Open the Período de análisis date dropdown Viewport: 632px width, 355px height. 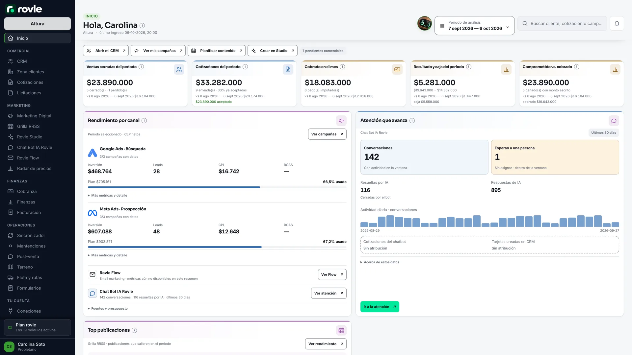point(474,26)
